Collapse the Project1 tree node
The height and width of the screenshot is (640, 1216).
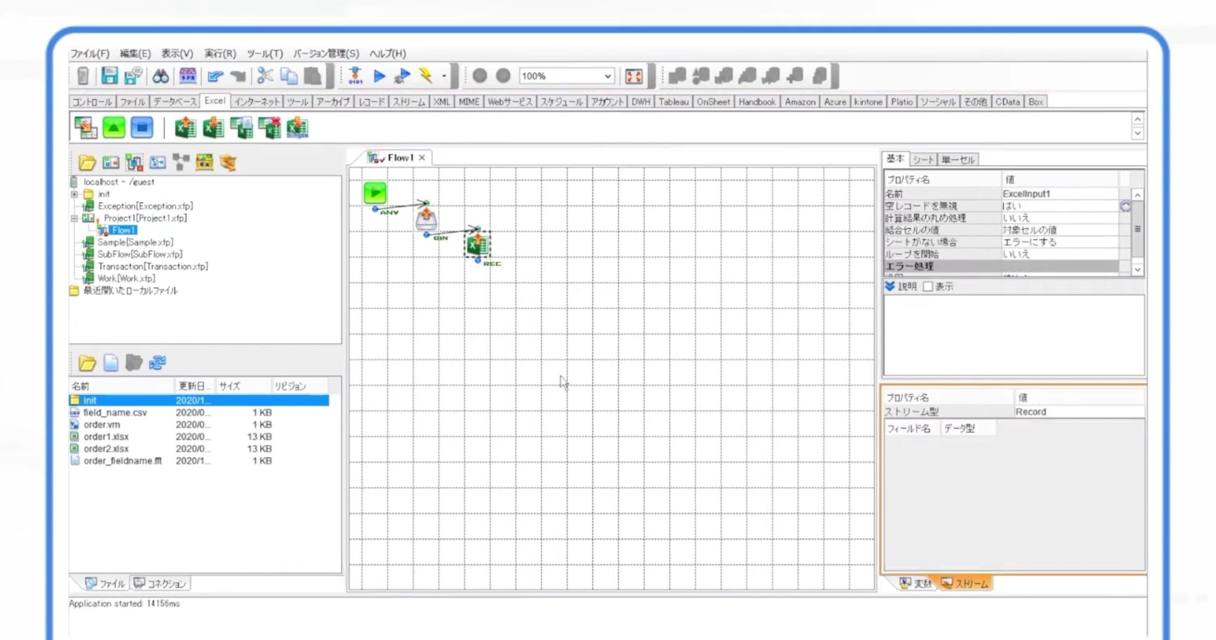[74, 219]
